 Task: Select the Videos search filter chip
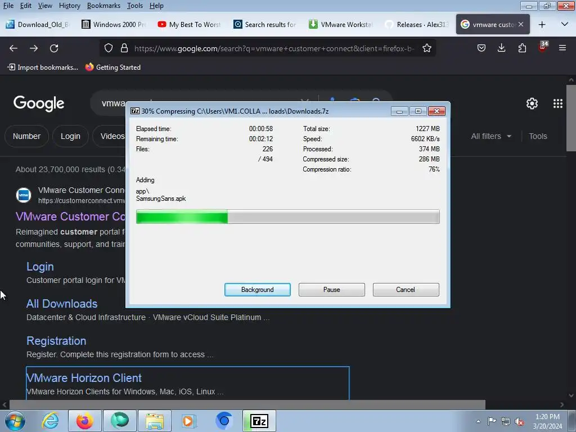(109, 136)
